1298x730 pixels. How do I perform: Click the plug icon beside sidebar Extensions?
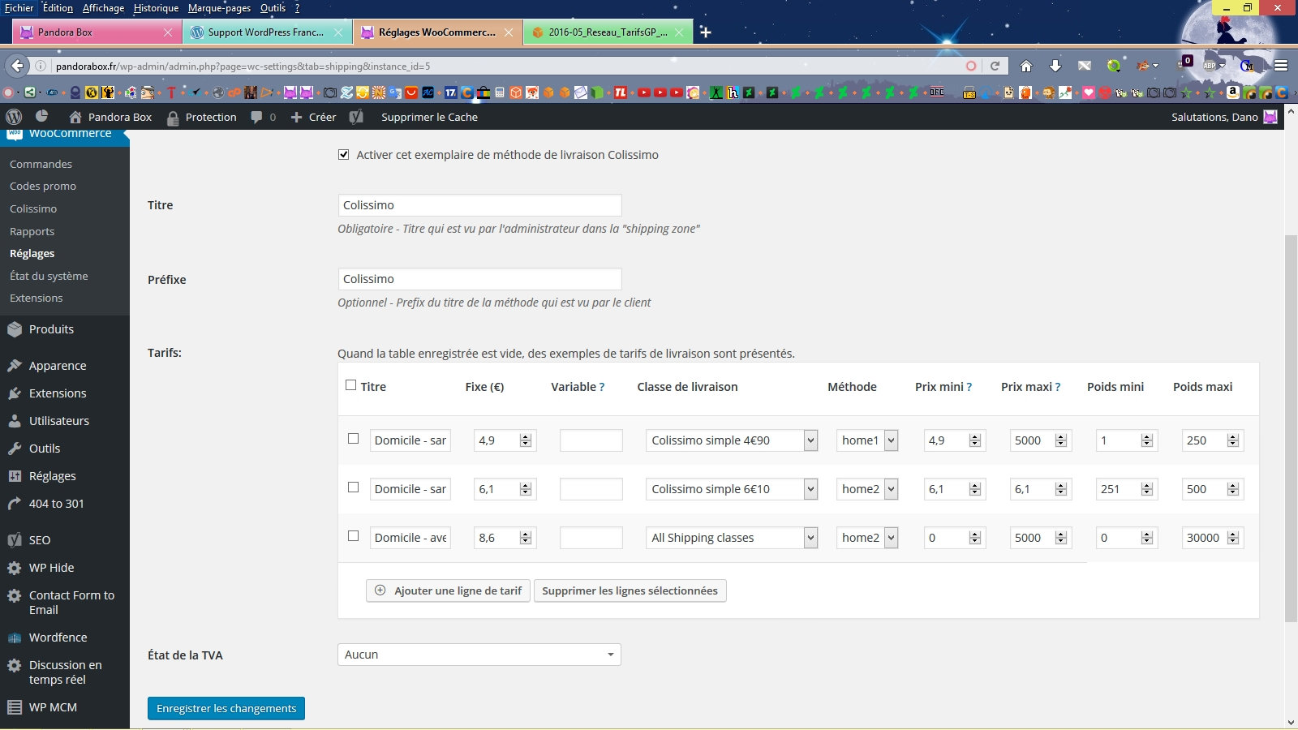15,393
